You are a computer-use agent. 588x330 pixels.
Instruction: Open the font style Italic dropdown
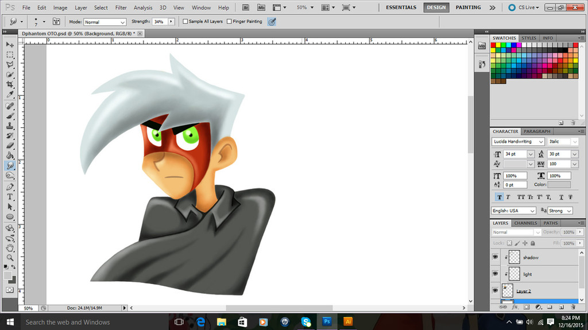coord(563,141)
